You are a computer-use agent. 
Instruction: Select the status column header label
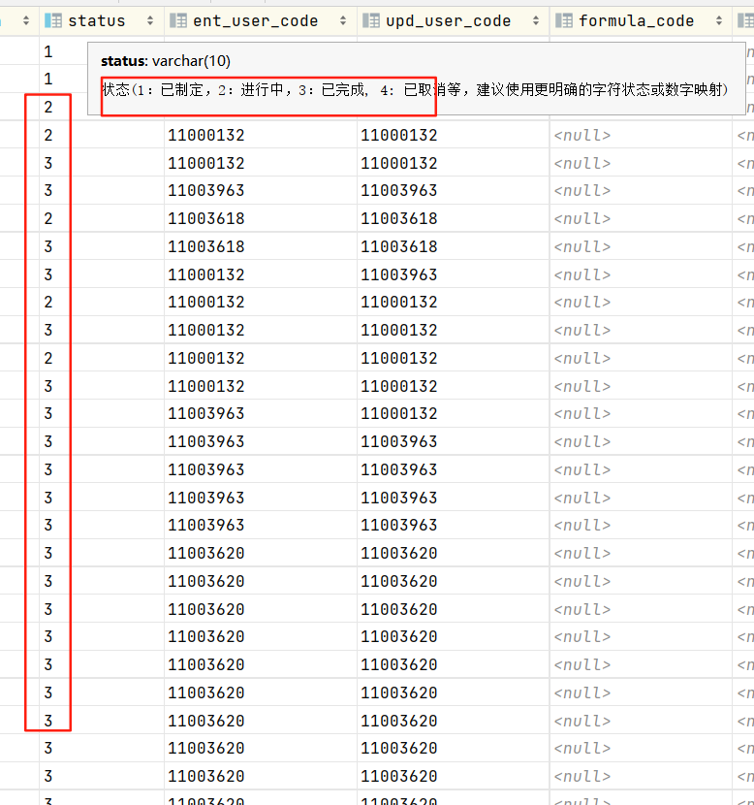(96, 20)
